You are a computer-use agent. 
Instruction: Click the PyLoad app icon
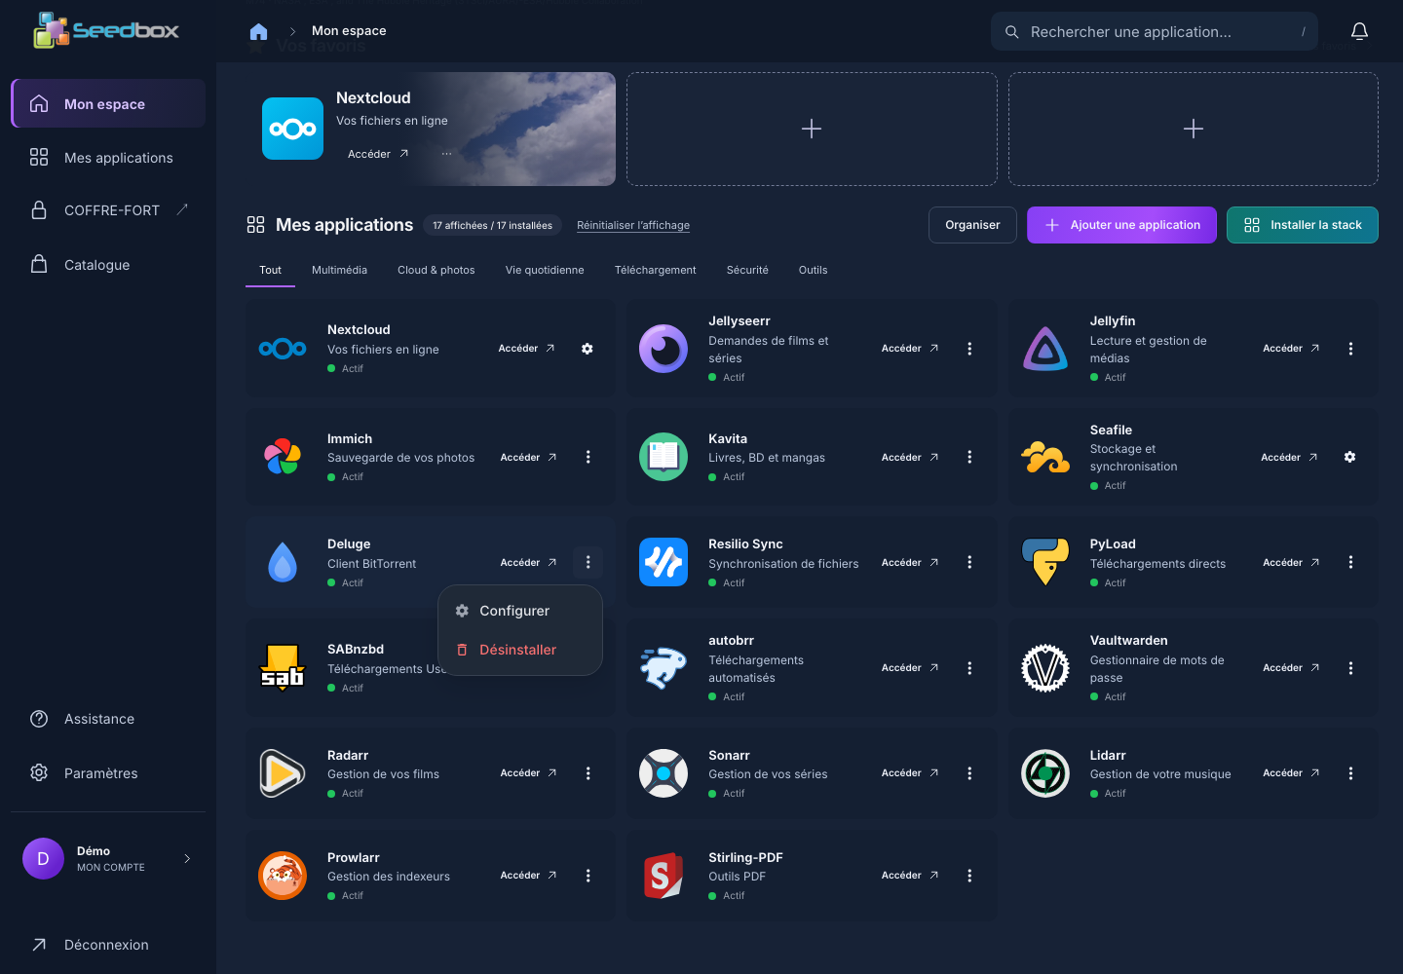point(1045,562)
